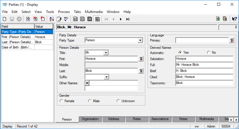Jump to last record arrow
The image size is (239, 129).
click(128, 19)
